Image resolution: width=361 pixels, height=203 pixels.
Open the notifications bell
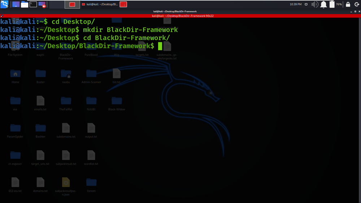pyautogui.click(x=323, y=4)
